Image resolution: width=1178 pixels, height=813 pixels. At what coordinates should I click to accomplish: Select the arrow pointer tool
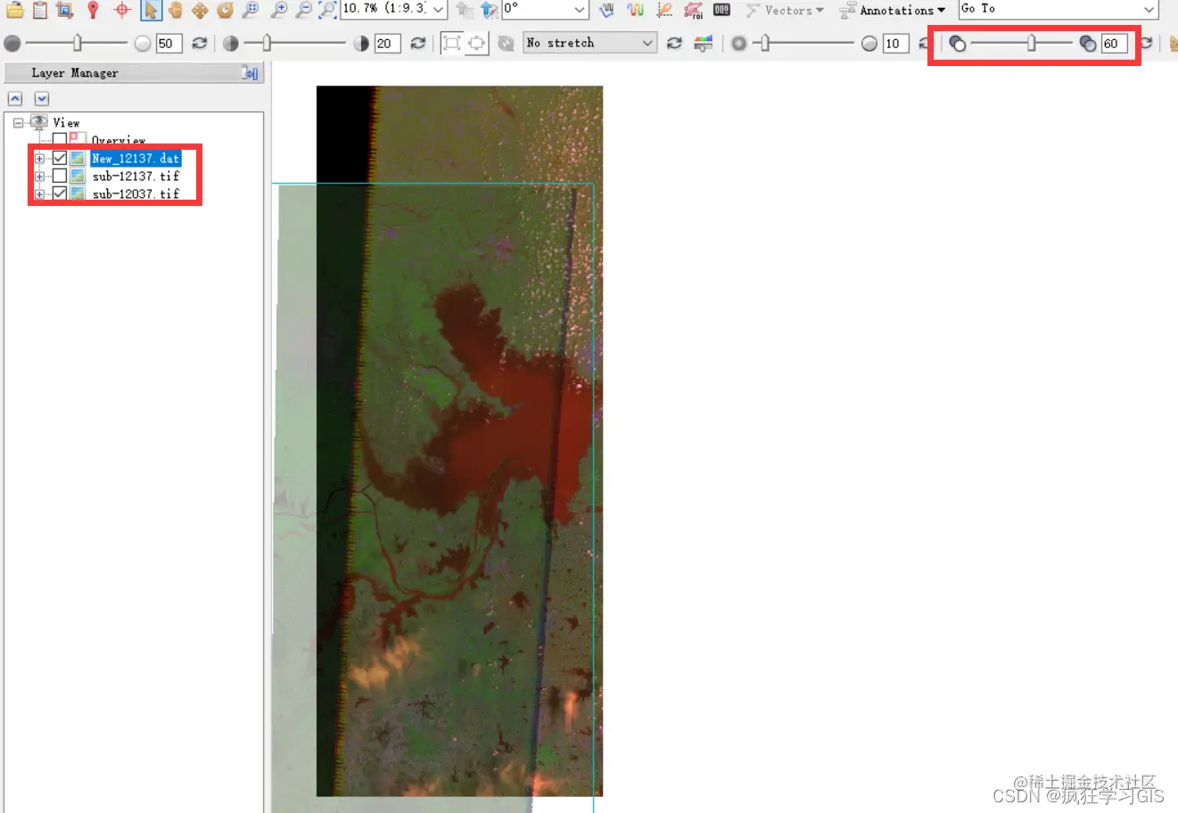tap(151, 10)
